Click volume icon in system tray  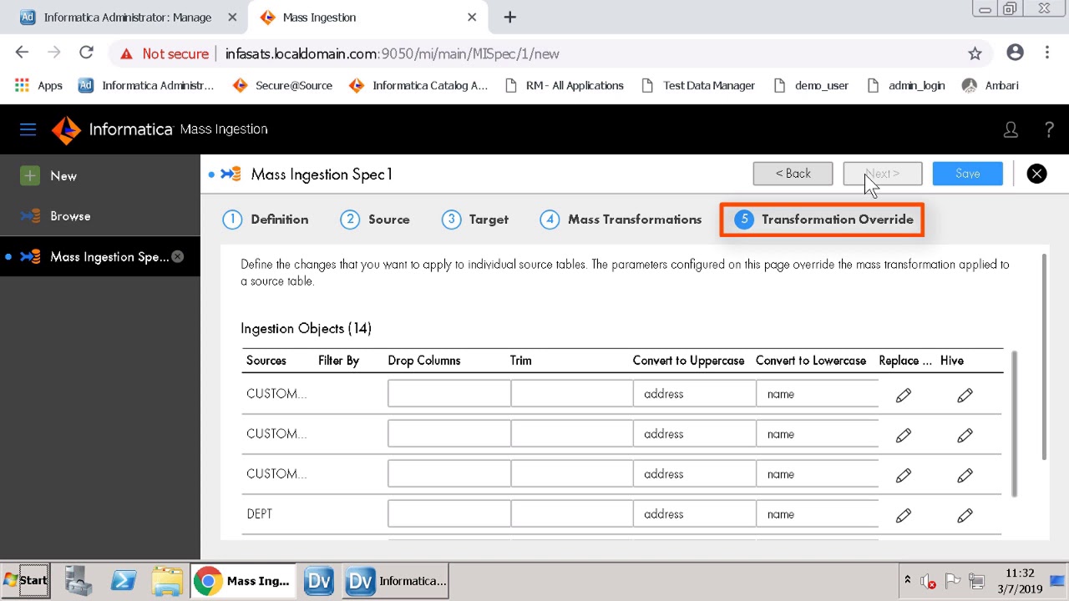(x=928, y=581)
